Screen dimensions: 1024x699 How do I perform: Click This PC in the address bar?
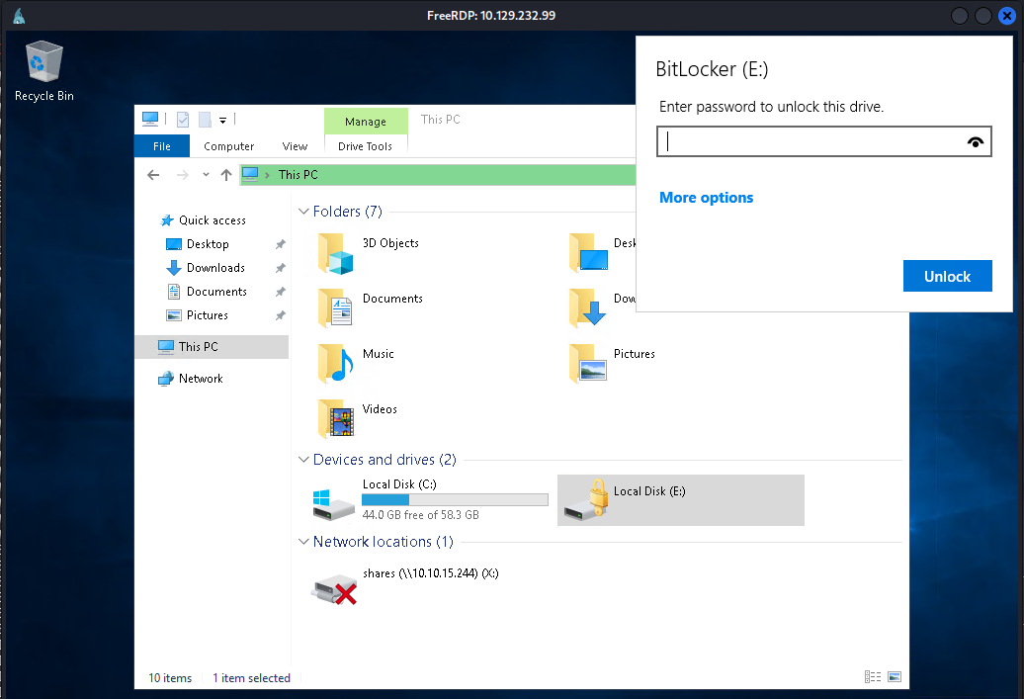coord(298,174)
